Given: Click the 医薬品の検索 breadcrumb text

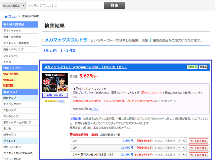Looking at the screenshot, I should [x=31, y=16].
